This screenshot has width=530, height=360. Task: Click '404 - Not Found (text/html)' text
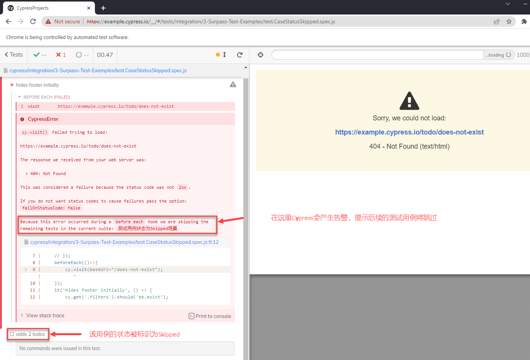click(409, 146)
